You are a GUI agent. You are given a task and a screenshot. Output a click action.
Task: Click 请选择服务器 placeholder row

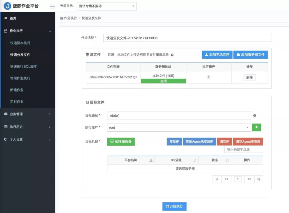click(x=185, y=169)
